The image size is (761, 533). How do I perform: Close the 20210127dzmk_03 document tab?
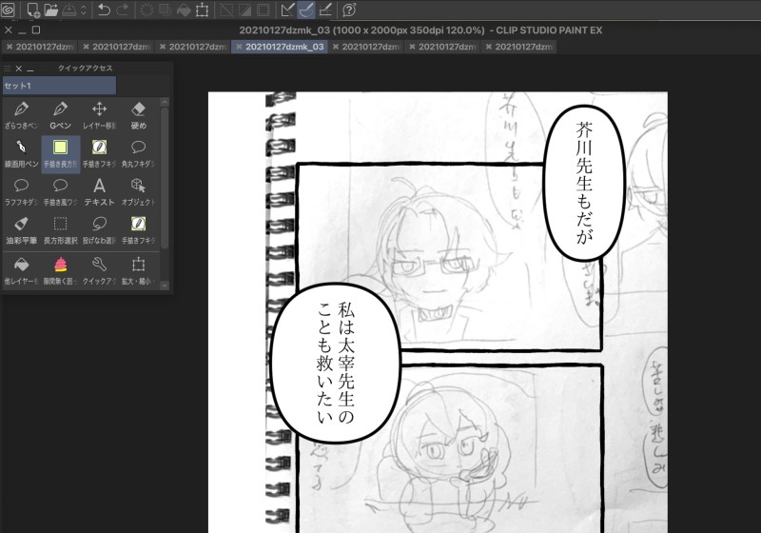(239, 47)
